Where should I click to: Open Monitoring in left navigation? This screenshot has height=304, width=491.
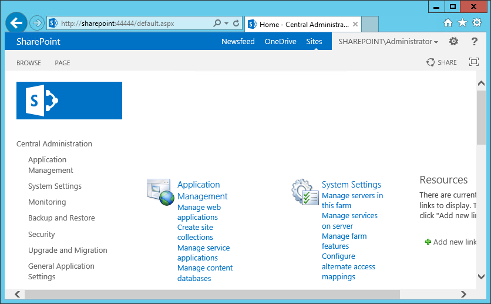(47, 202)
